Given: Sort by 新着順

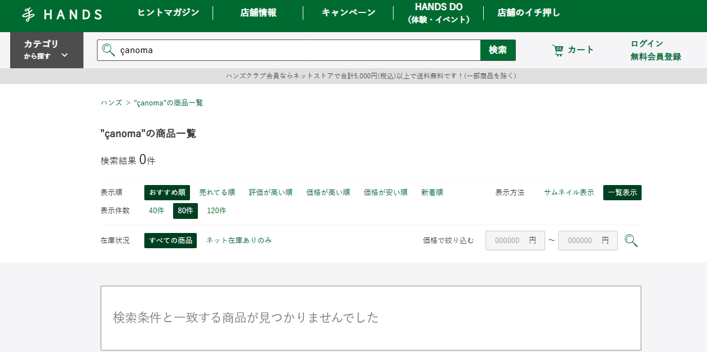Looking at the screenshot, I should [432, 192].
